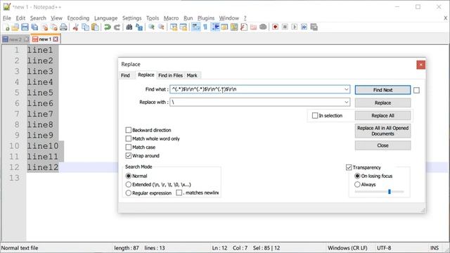450x253 pixels.
Task: Show all characters with the pilcrow icon
Action: click(205, 27)
